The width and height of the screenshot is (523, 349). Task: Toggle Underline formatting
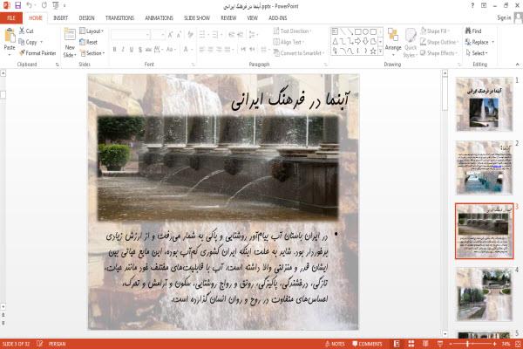tap(132, 50)
